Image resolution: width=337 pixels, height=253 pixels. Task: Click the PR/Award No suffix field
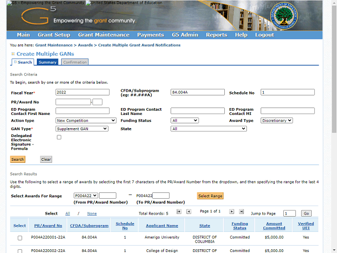97,102
